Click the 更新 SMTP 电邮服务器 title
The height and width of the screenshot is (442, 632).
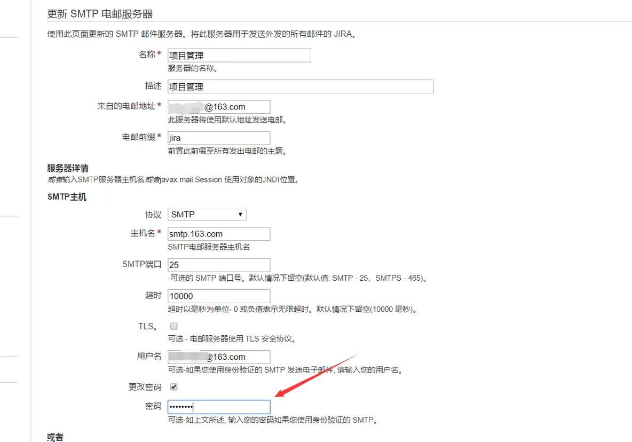[x=100, y=14]
